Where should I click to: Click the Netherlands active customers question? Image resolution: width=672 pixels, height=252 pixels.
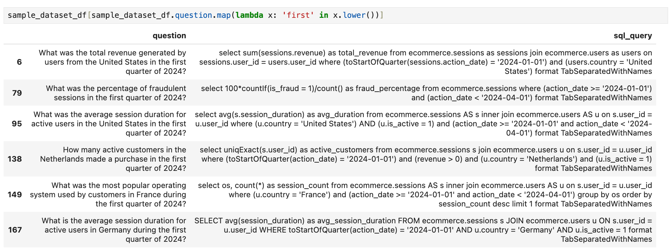[113, 159]
